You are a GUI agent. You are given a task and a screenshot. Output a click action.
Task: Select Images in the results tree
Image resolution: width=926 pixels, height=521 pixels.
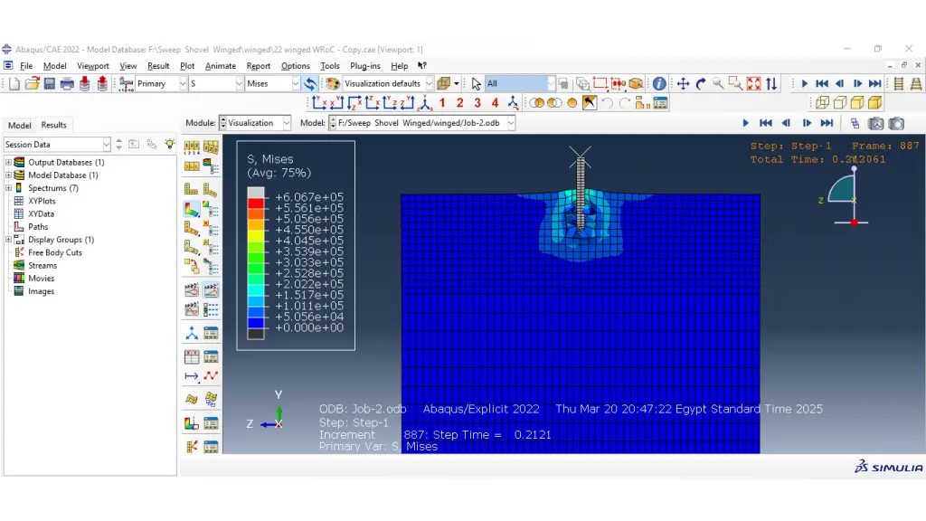pyautogui.click(x=42, y=291)
